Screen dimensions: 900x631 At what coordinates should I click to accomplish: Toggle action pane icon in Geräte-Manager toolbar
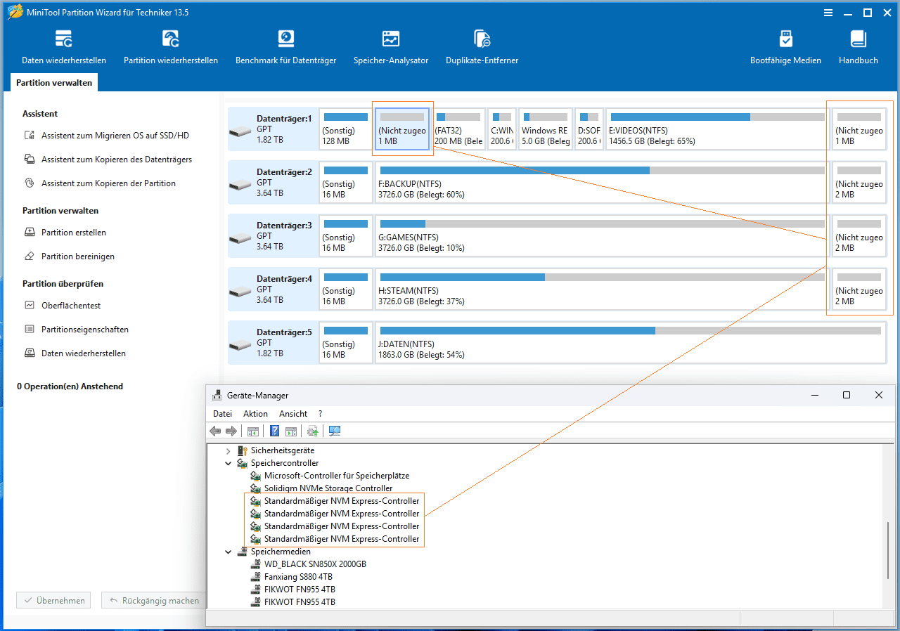[x=290, y=431]
